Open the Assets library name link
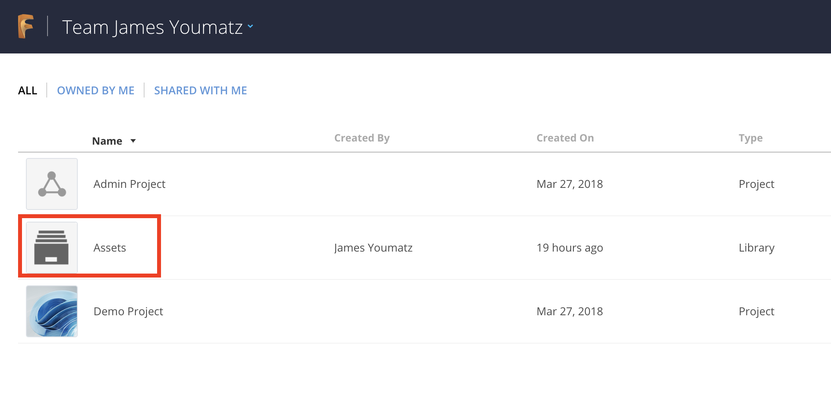The height and width of the screenshot is (397, 831). tap(110, 248)
